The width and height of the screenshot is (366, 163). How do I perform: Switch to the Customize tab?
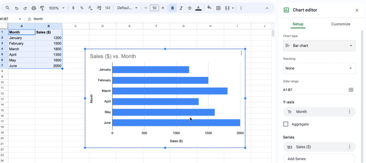pyautogui.click(x=341, y=24)
